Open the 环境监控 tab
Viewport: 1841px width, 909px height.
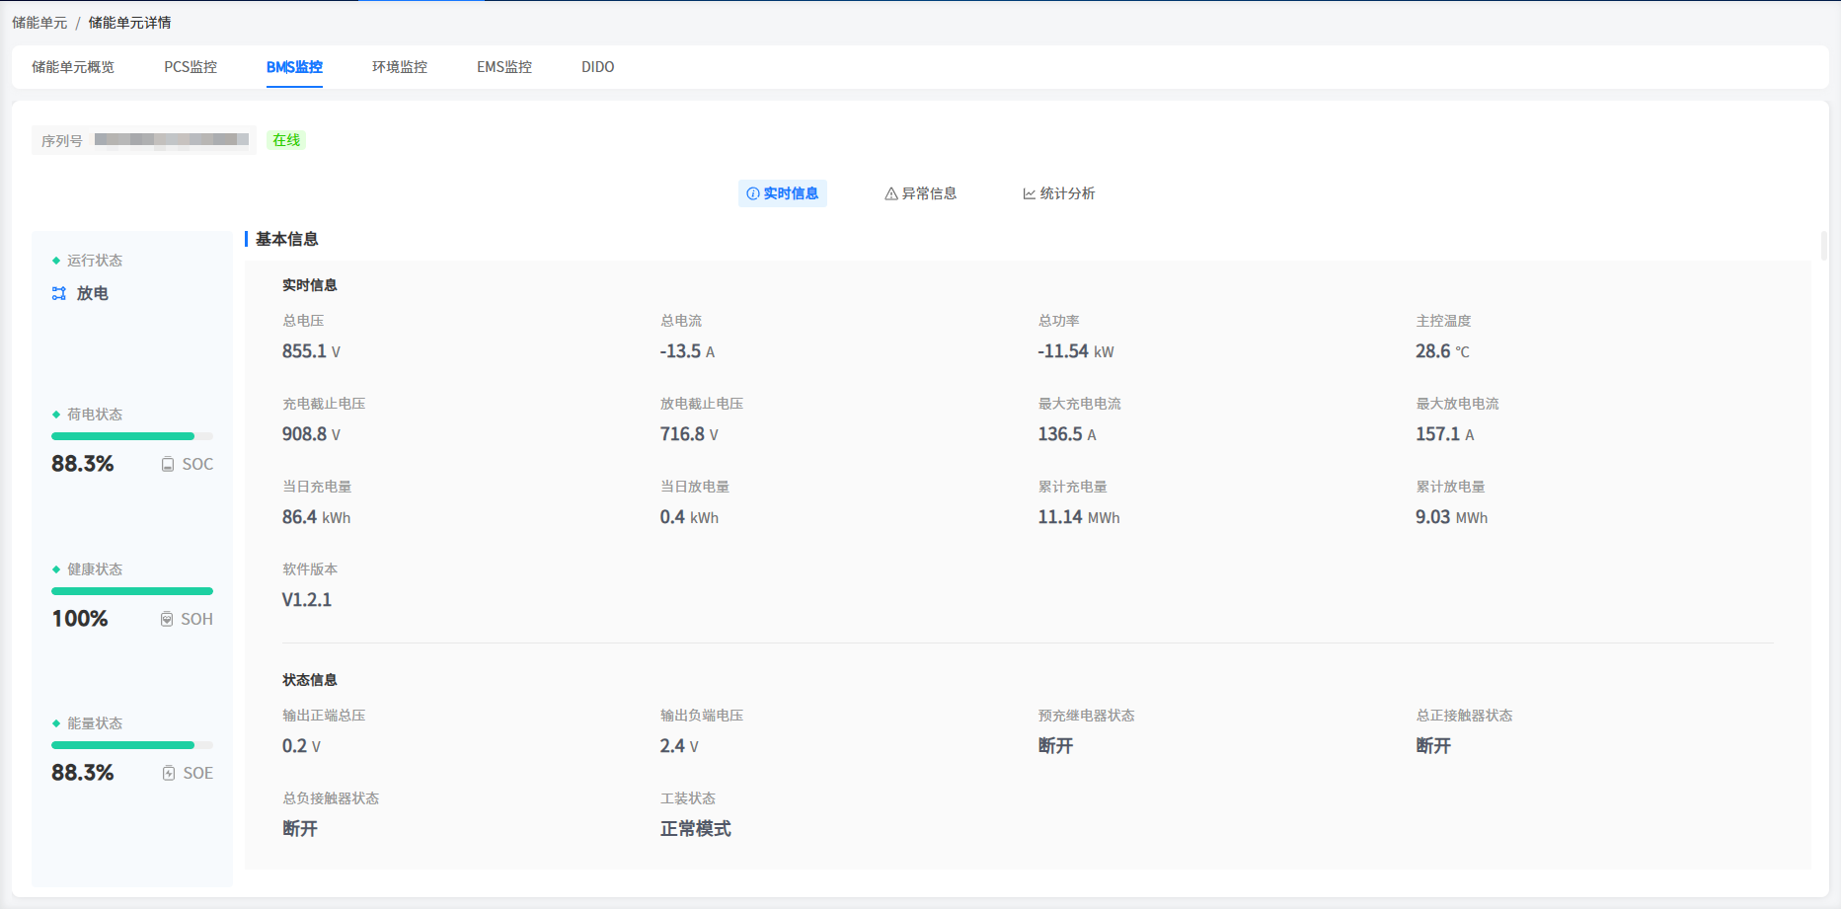[x=400, y=67]
